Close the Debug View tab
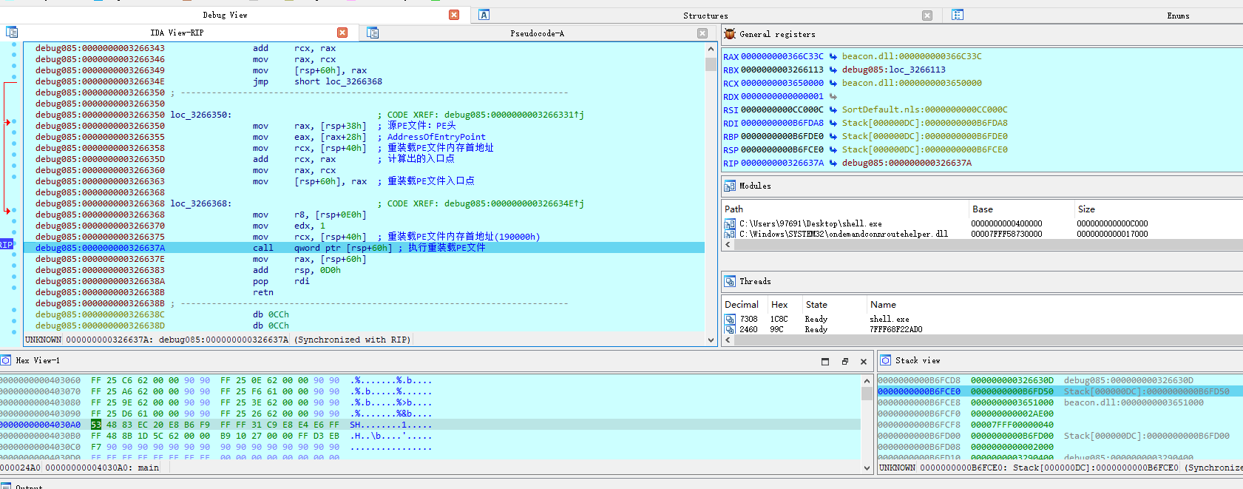 (454, 15)
